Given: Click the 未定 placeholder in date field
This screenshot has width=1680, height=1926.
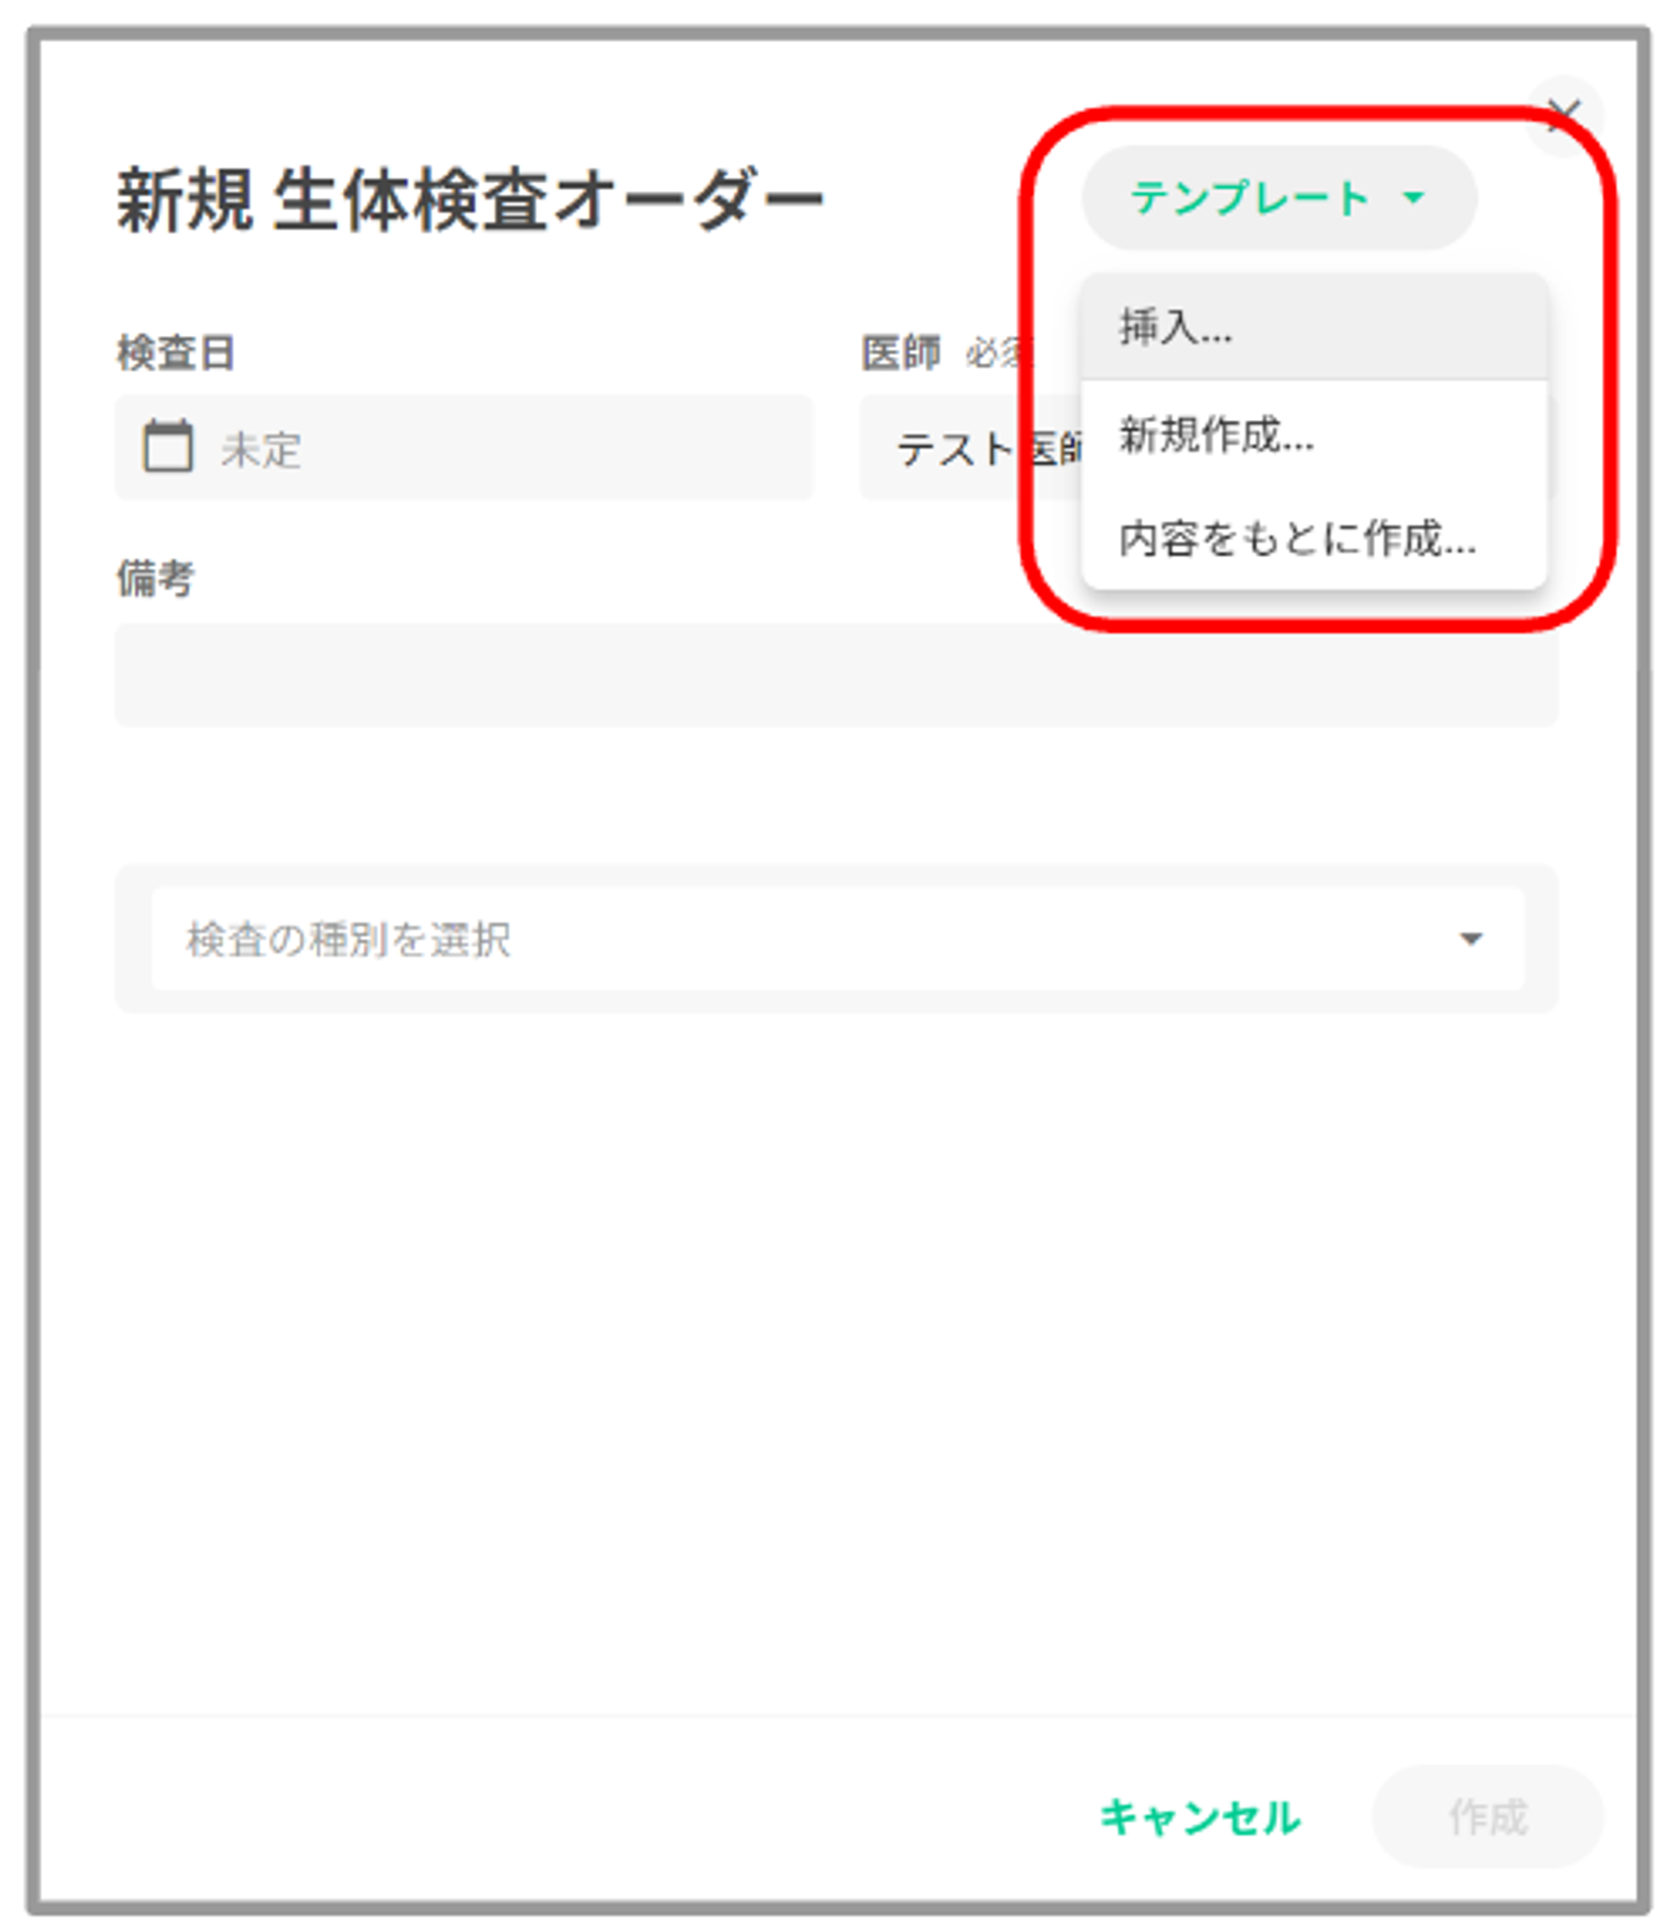Looking at the screenshot, I should click(261, 450).
